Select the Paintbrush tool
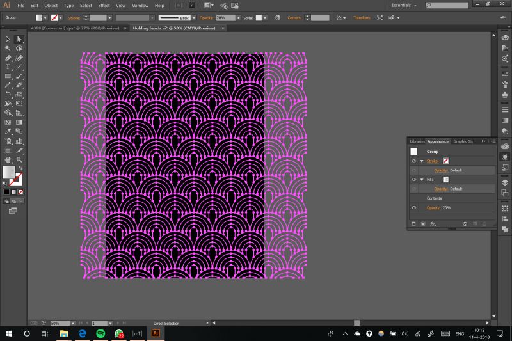The width and height of the screenshot is (512, 341). pos(19,76)
